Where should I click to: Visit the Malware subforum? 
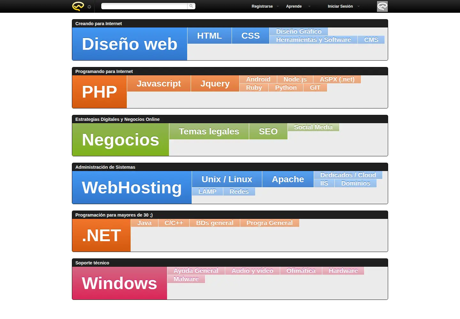click(186, 279)
